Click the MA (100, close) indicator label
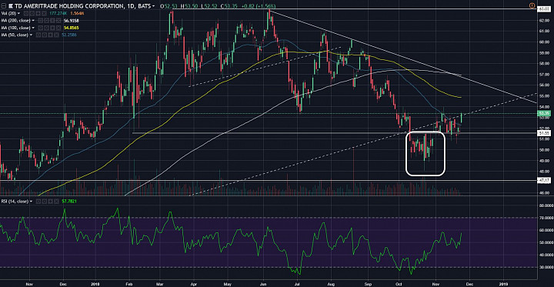This screenshot has width=554, height=287. click(16, 28)
